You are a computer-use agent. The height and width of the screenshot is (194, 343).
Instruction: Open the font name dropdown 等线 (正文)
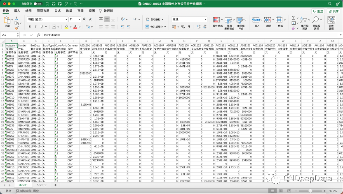coord(47,19)
